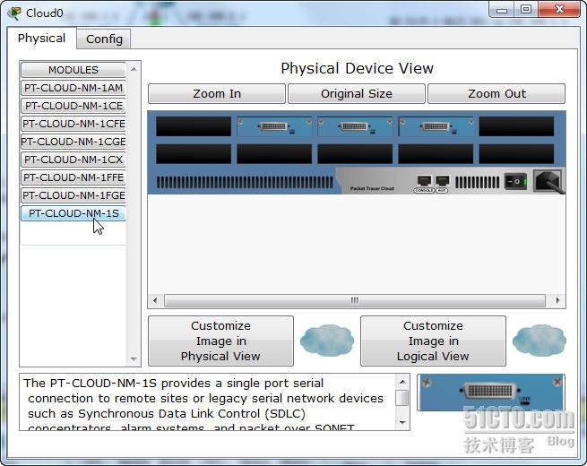Maximize the Cloud0 window

click(526, 10)
